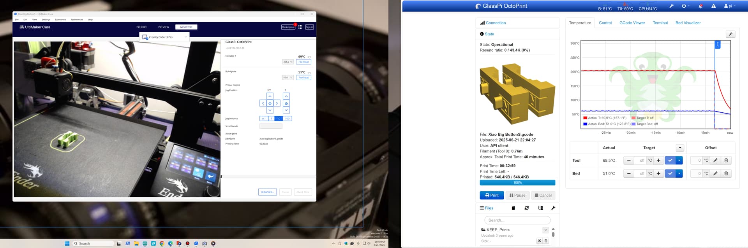This screenshot has width=748, height=248.
Task: Select jog distance 100 in Cura
Action: [x=287, y=119]
